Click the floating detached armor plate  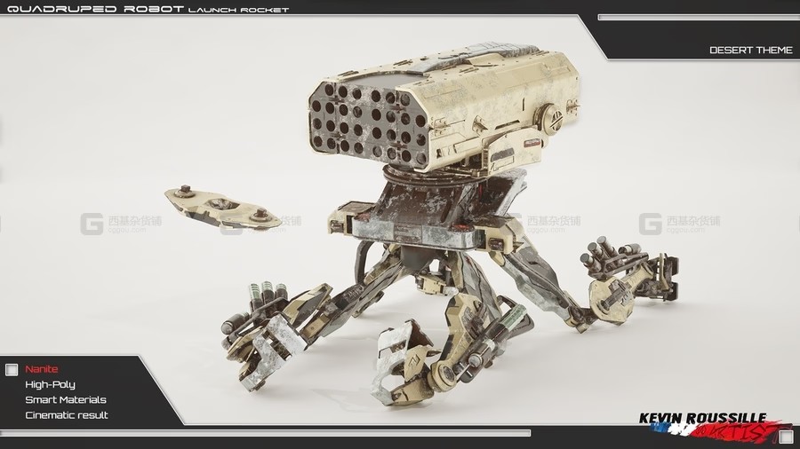coord(219,205)
